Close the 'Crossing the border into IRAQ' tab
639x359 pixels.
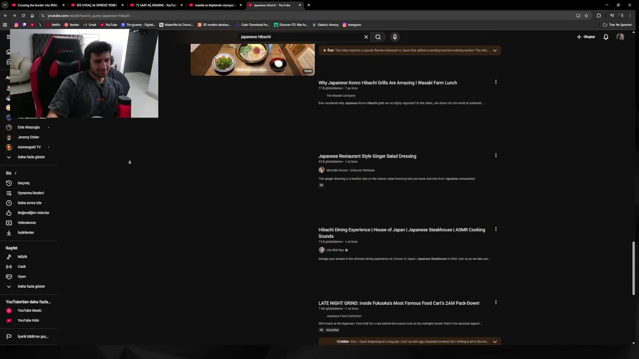click(x=63, y=5)
